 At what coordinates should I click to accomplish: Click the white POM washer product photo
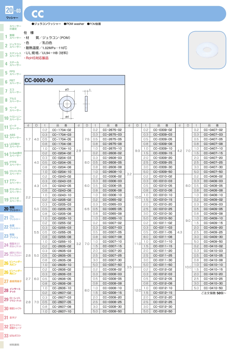[207, 50]
